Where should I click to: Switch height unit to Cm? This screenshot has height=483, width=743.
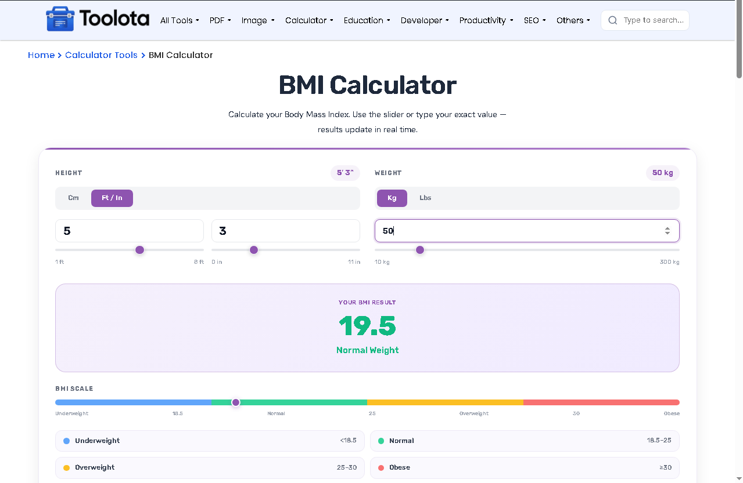click(x=73, y=198)
